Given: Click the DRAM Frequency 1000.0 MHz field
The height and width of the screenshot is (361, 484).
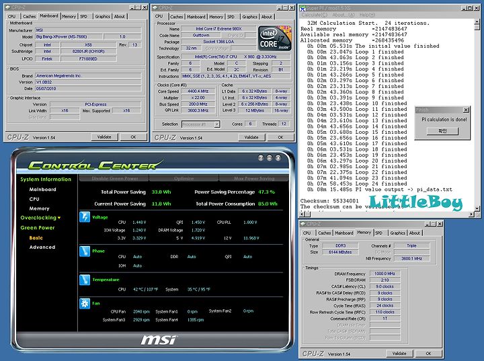Looking at the screenshot, I should click(x=385, y=274).
